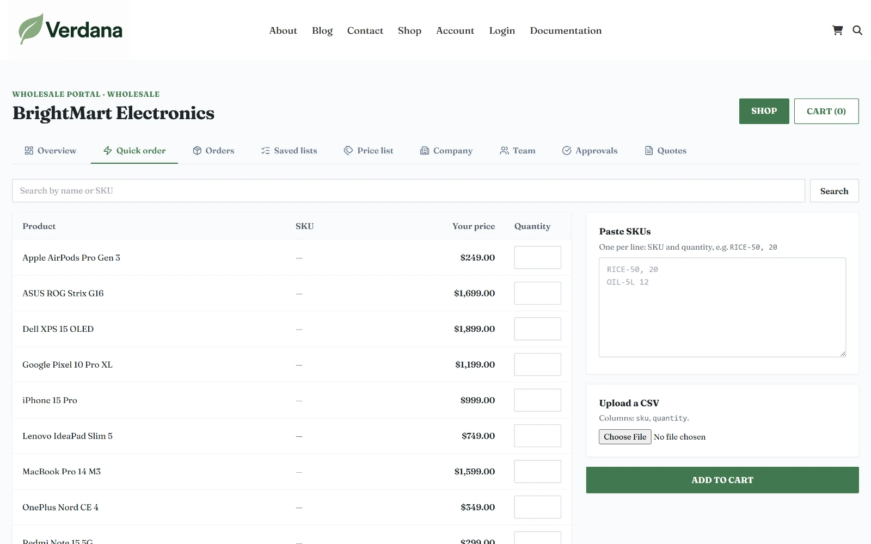Focus the Search by name or SKU field
Screen dimensions: 871x544
[x=408, y=191]
